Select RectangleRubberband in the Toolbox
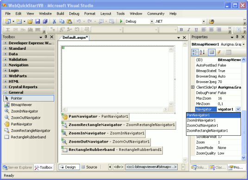This screenshot has width=248, height=180. pyautogui.click(x=29, y=137)
